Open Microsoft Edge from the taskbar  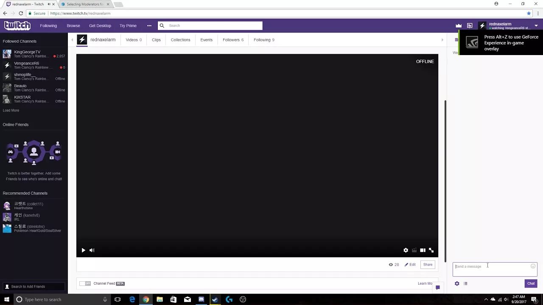click(x=132, y=299)
